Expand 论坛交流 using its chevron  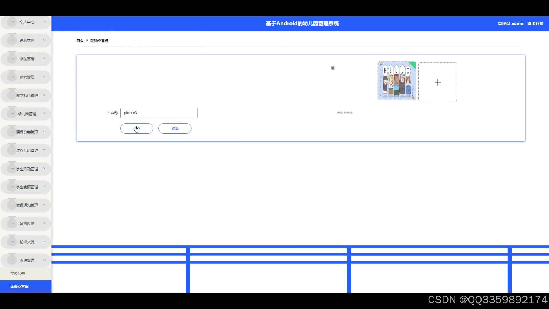44,242
